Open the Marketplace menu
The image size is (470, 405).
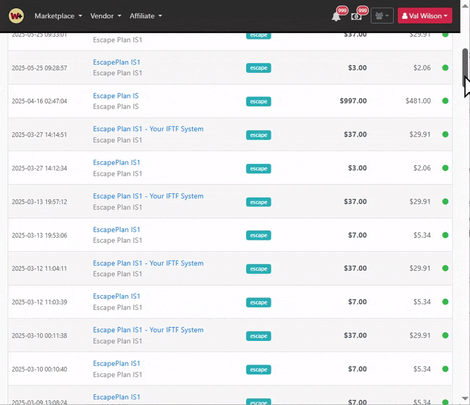click(x=58, y=16)
